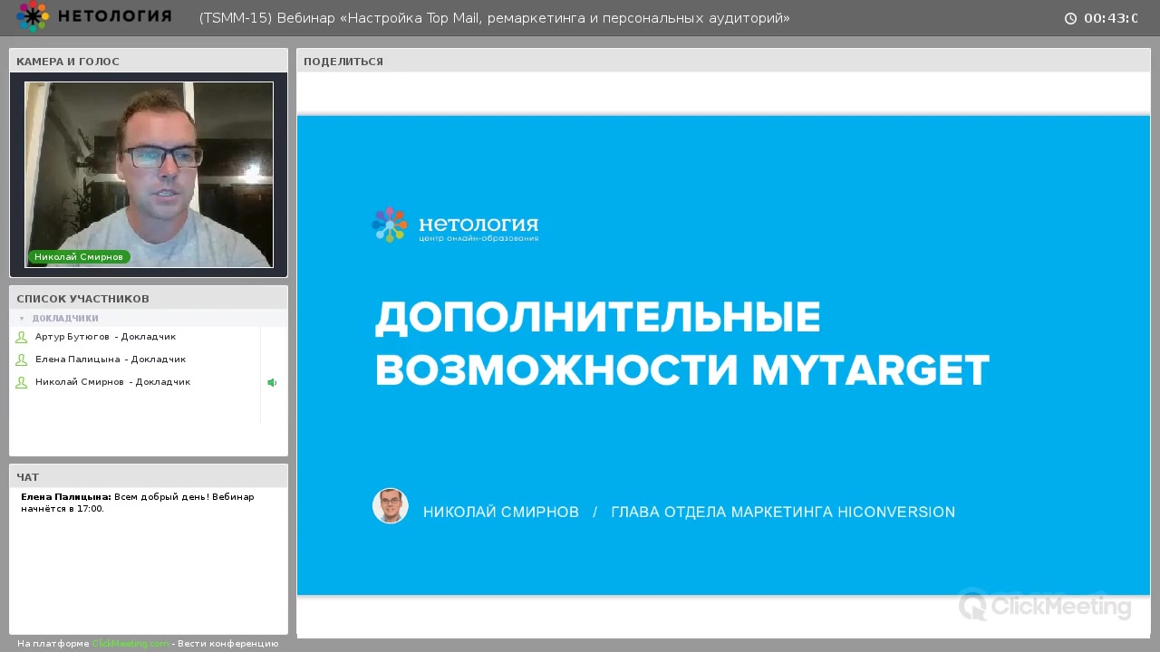Click the Чат panel header
This screenshot has height=652, width=1160.
[149, 476]
